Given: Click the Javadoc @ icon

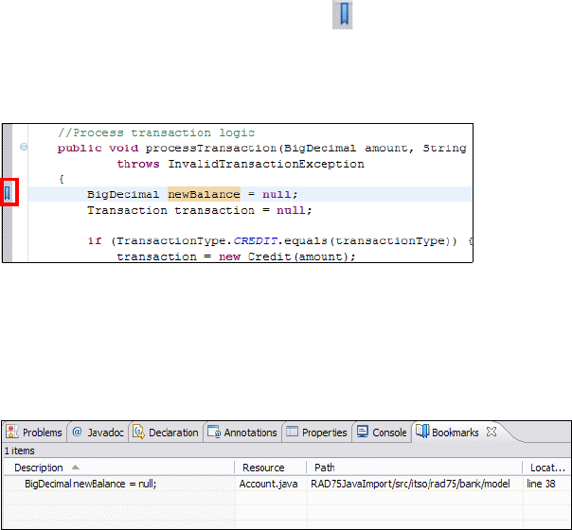Looking at the screenshot, I should [77, 432].
